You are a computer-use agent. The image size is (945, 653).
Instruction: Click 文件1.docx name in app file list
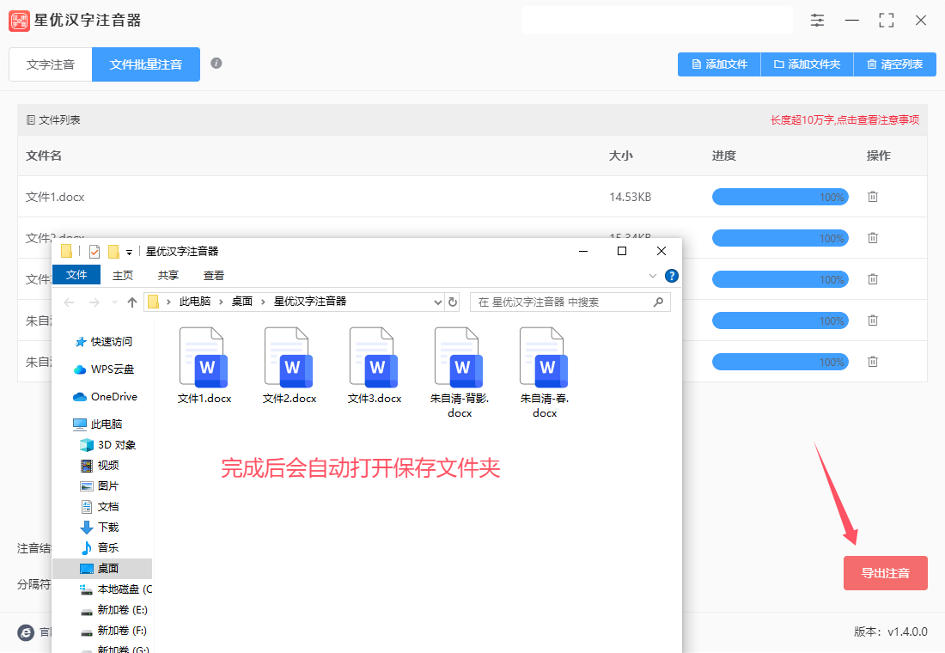55,197
